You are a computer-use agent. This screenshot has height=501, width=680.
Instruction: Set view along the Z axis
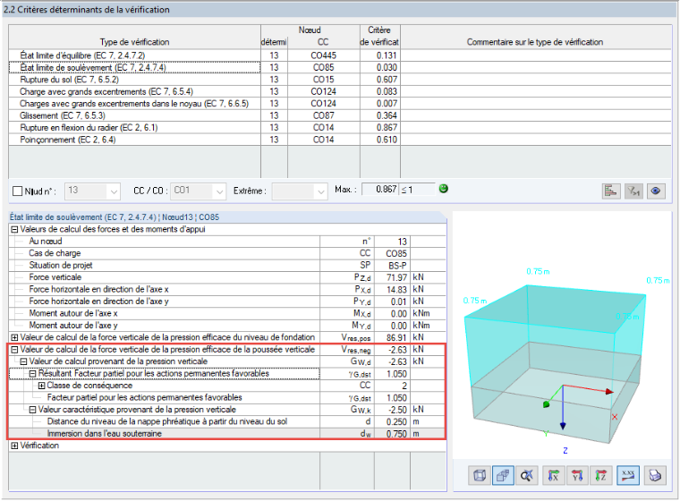pyautogui.click(x=601, y=476)
